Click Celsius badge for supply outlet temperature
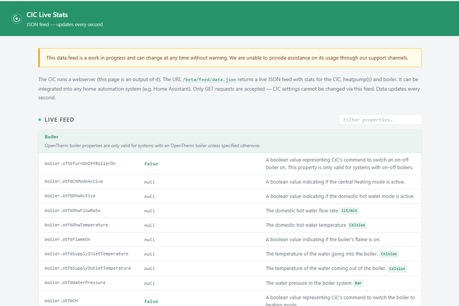459x306 pixels. click(397, 269)
